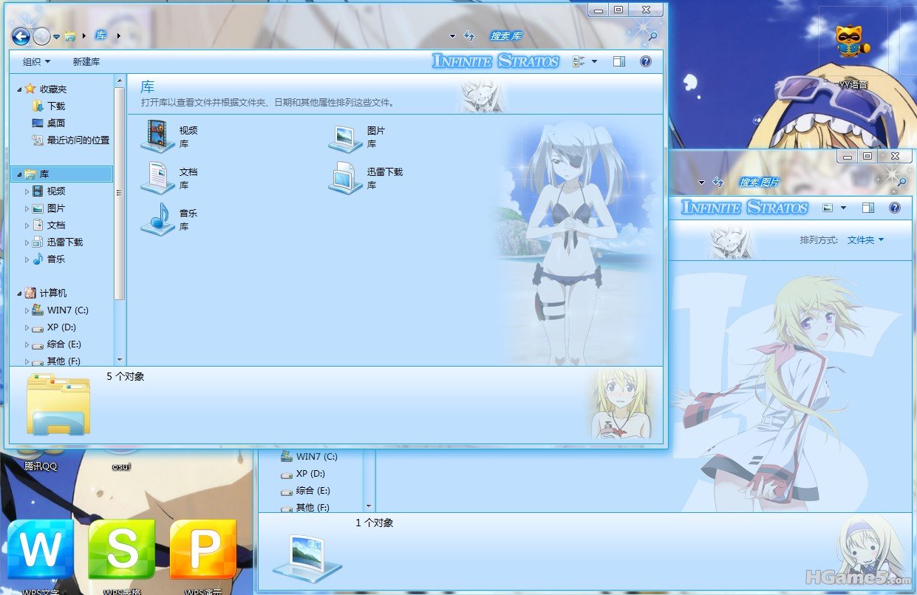Viewport: 917px width, 595px height.
Task: Select 桌面 in favorites
Action: (x=49, y=123)
